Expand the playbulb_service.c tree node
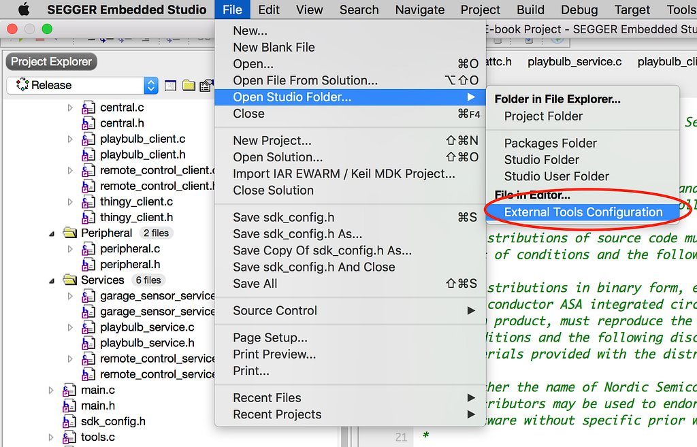Screen dimensions: 697x447 (70, 327)
